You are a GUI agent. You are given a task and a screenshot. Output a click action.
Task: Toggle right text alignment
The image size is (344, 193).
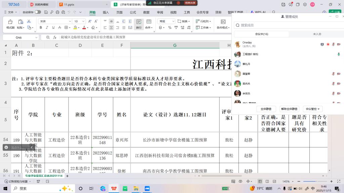pos(118,27)
